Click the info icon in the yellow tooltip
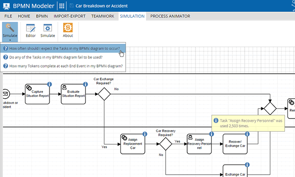 coord(216,120)
